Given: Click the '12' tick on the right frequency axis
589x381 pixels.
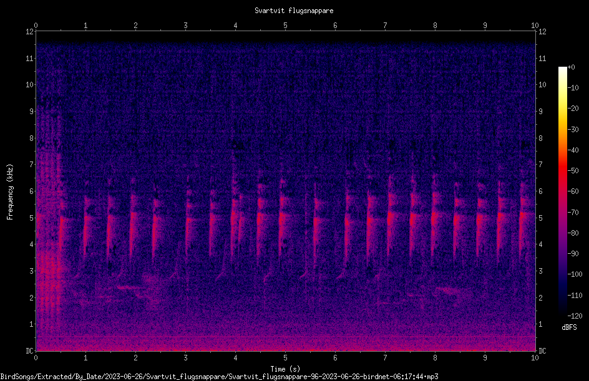Looking at the screenshot, I should 542,32.
